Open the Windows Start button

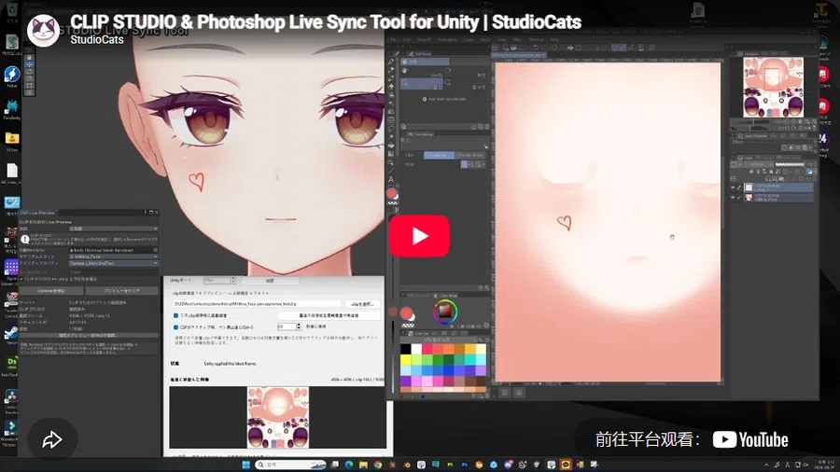tap(245, 465)
